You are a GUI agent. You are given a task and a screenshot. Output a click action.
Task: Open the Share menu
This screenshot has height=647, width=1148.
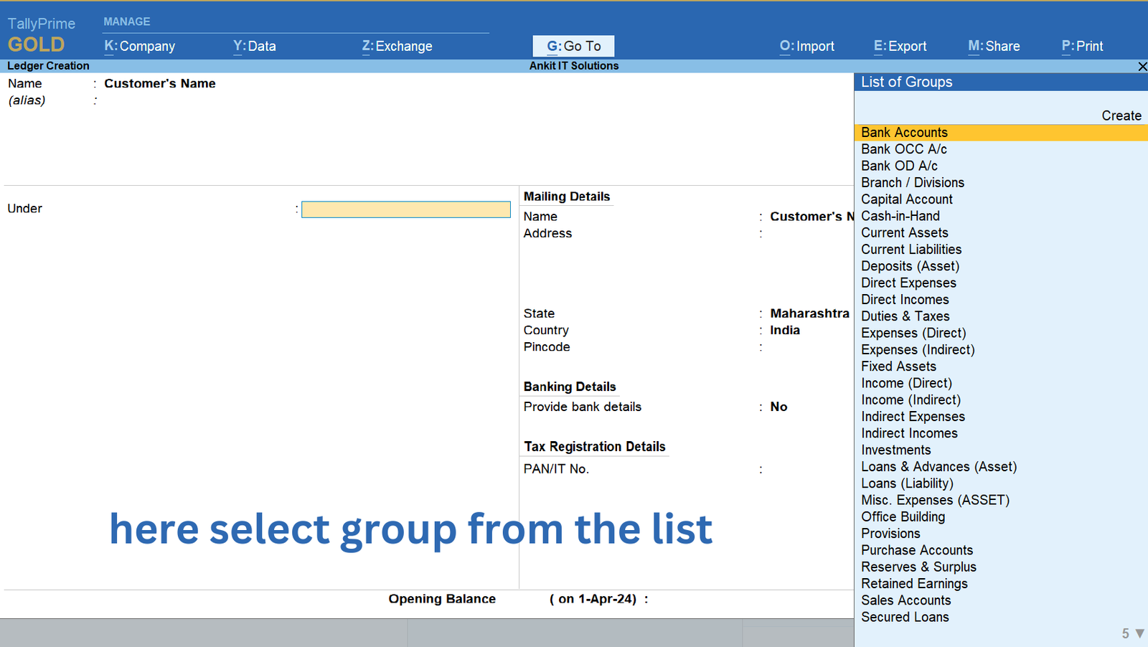994,46
